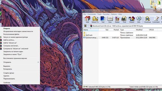Choose Восстановить прежнюю версию

tap(20, 58)
